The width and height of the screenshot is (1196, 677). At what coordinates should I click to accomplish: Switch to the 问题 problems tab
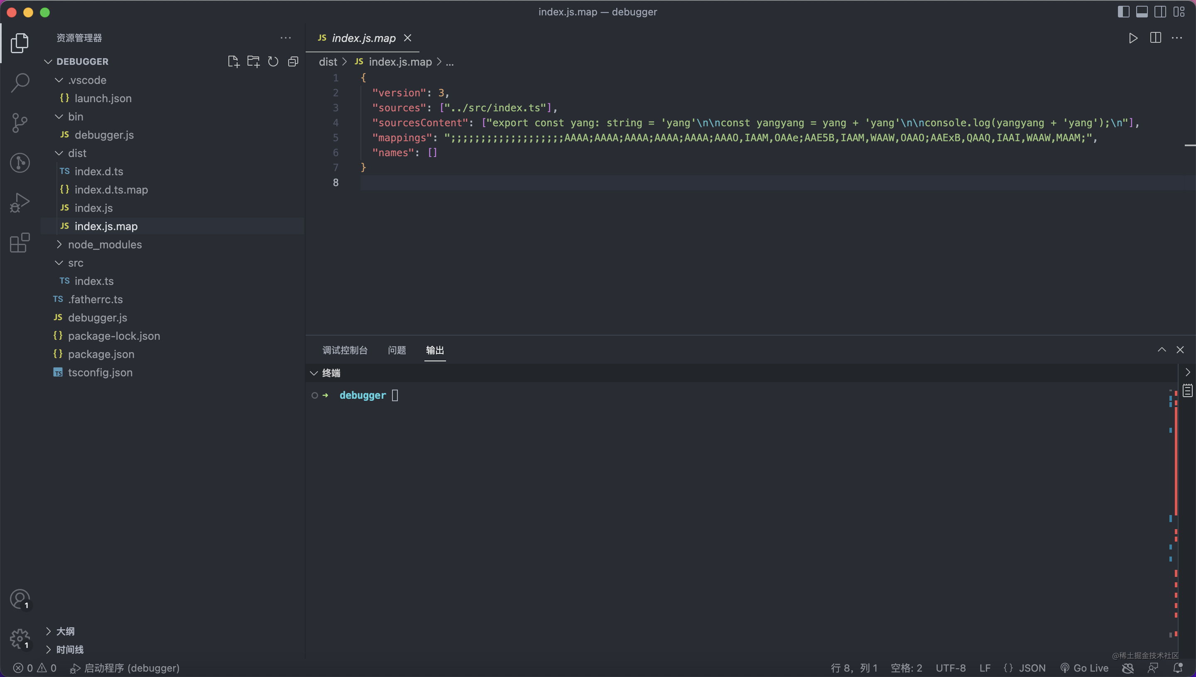click(x=397, y=350)
